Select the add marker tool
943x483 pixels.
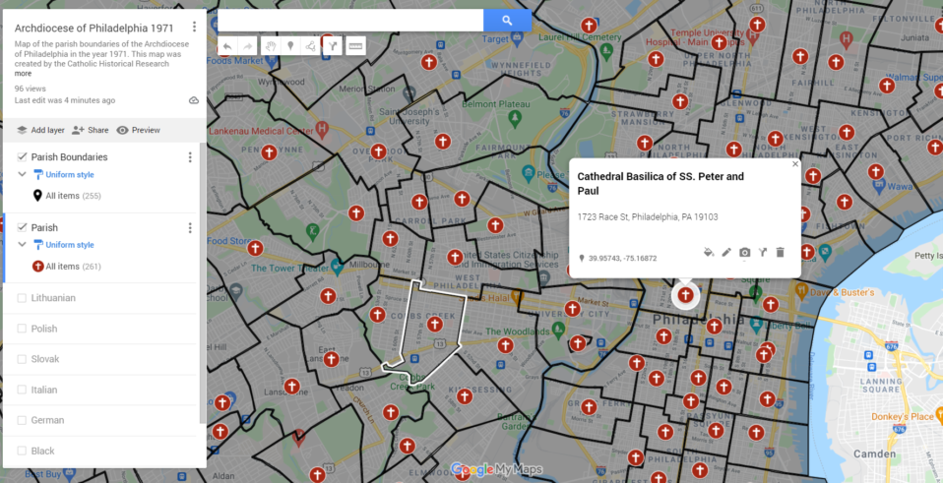point(290,46)
